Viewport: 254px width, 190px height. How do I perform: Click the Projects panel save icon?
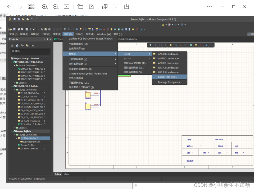coord(12,46)
